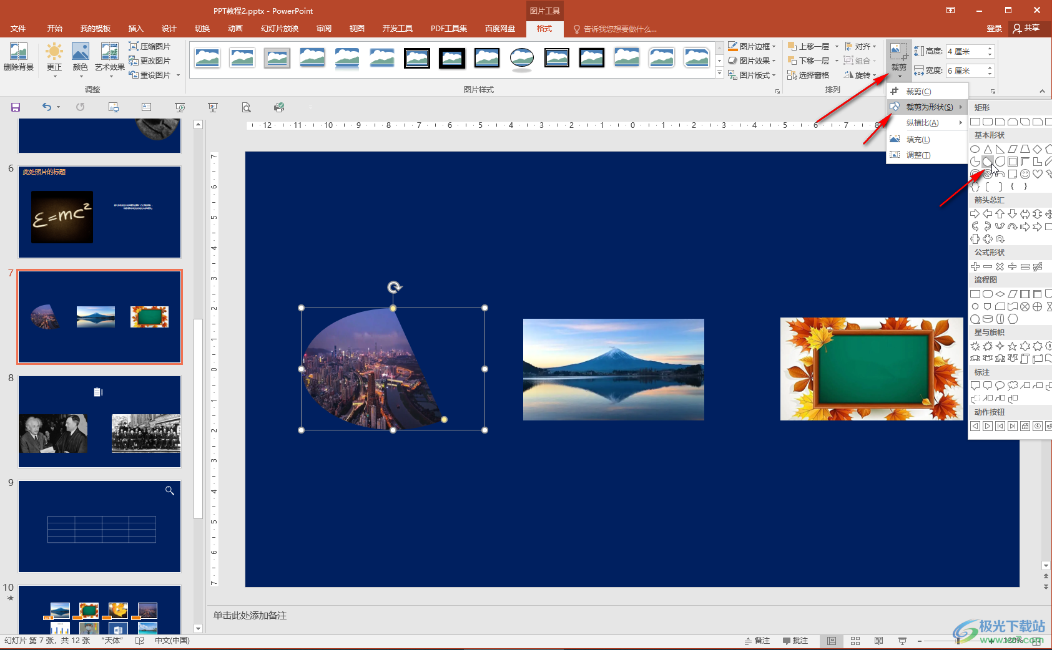Expand the Reset Picture dropdown arrow
Image resolution: width=1052 pixels, height=650 pixels.
tap(179, 75)
